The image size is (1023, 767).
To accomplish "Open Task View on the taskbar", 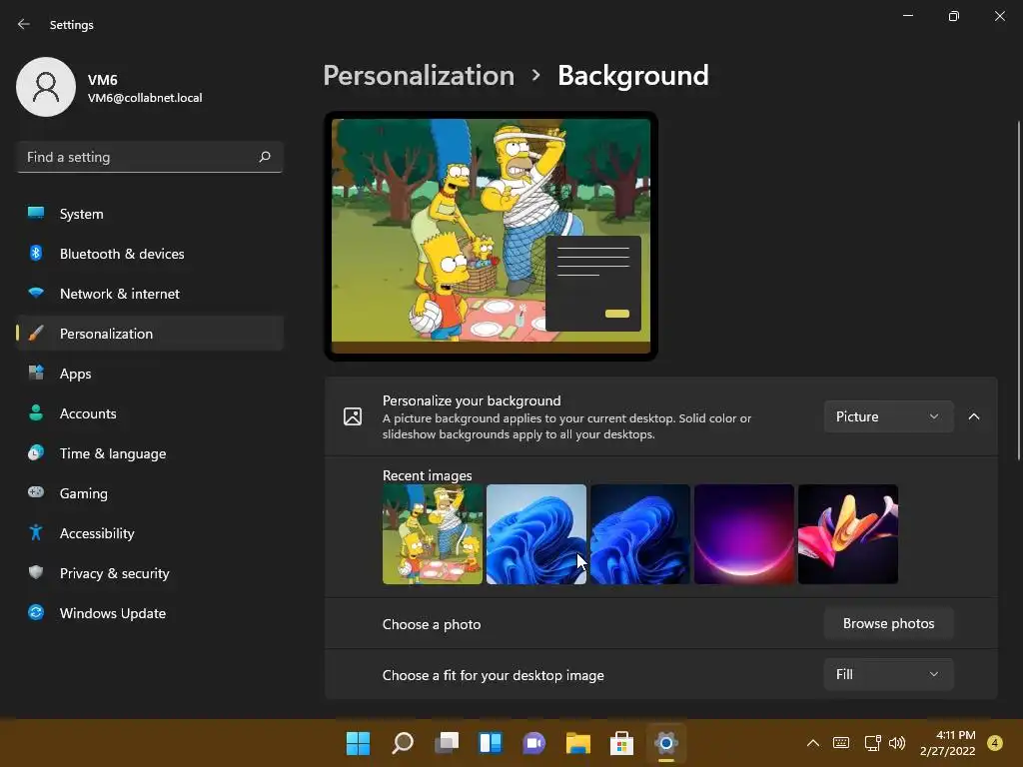I will pyautogui.click(x=447, y=743).
